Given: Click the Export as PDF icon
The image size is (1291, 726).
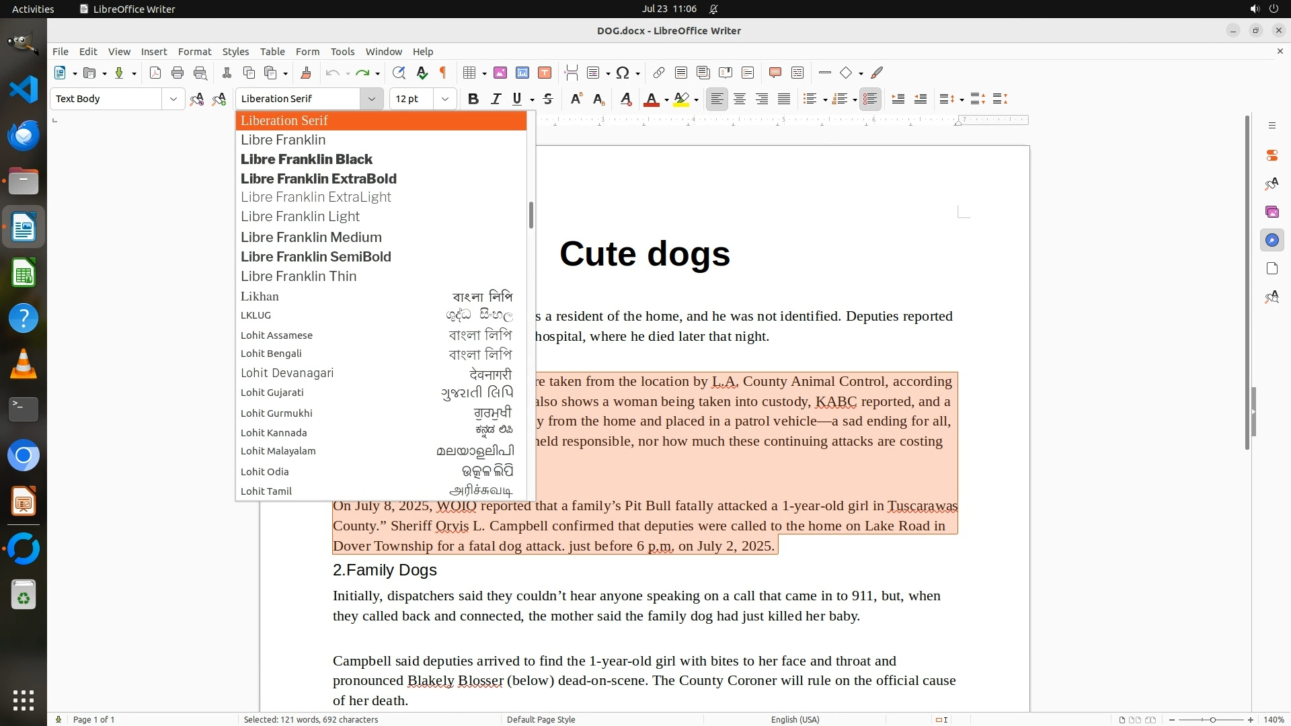Looking at the screenshot, I should (155, 73).
